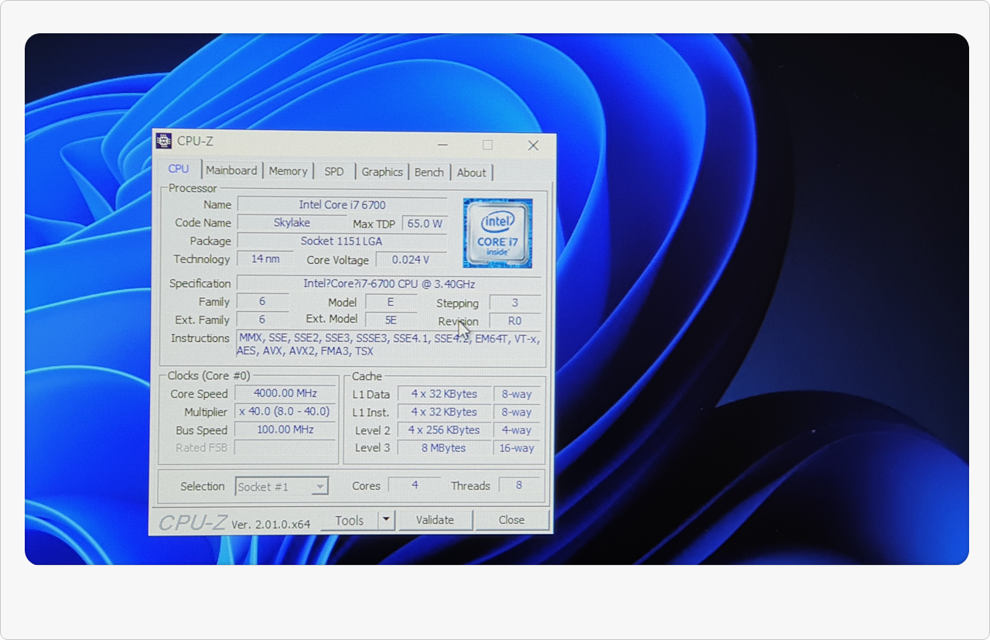This screenshot has height=640, width=990.
Task: Click the Level 3 value 8 MBytes
Action: (444, 448)
